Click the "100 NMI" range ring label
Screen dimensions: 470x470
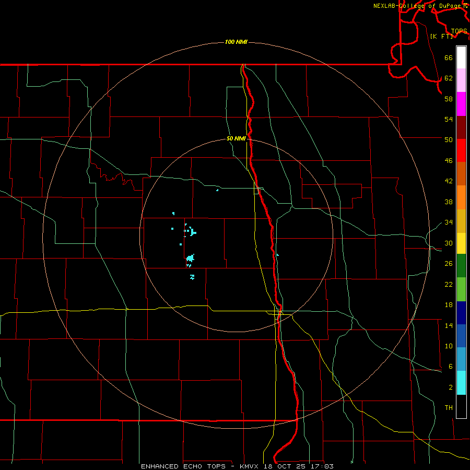pyautogui.click(x=236, y=42)
